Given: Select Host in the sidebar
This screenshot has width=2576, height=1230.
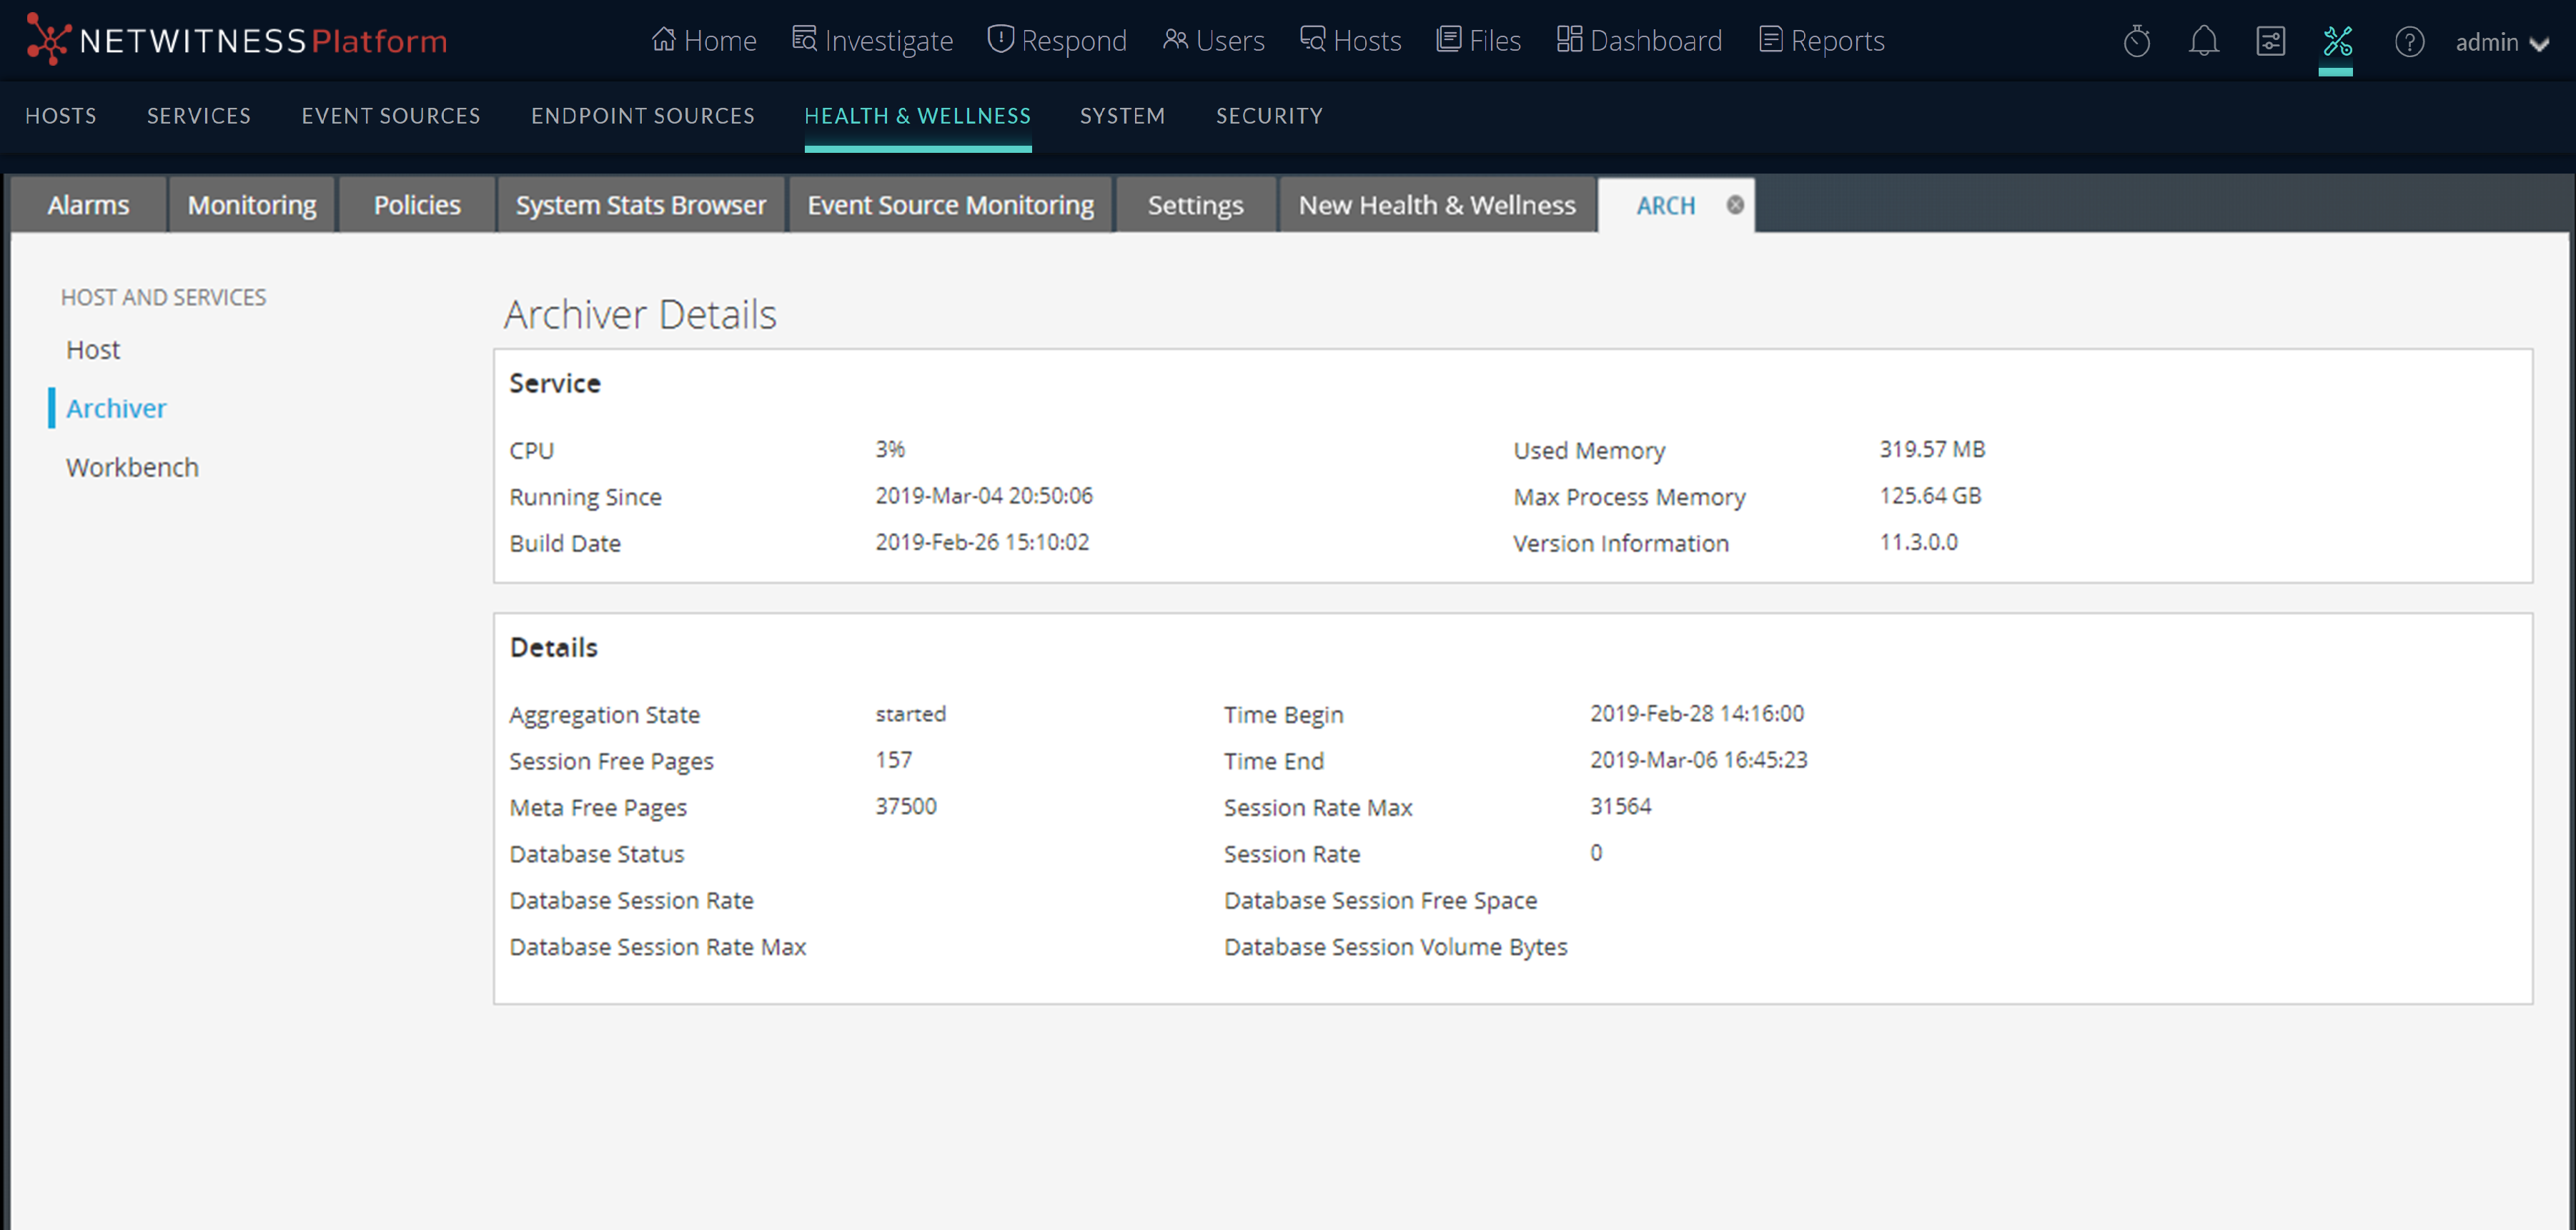Looking at the screenshot, I should point(93,350).
